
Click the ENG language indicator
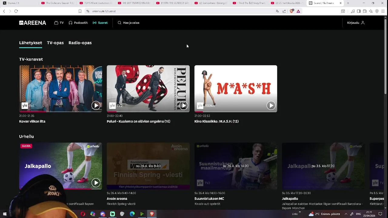click(x=358, y=214)
